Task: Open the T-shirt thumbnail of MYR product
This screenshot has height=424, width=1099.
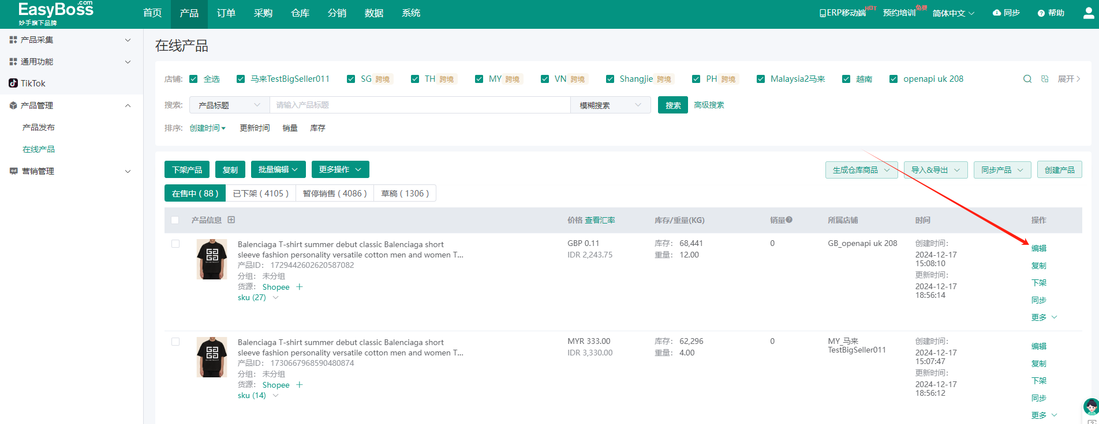Action: tap(212, 357)
